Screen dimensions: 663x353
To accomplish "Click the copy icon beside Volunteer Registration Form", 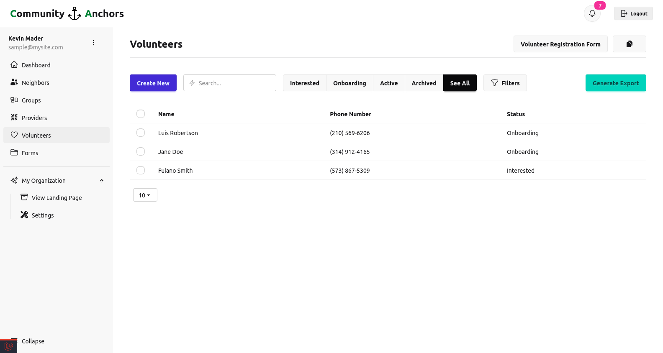I will [629, 44].
